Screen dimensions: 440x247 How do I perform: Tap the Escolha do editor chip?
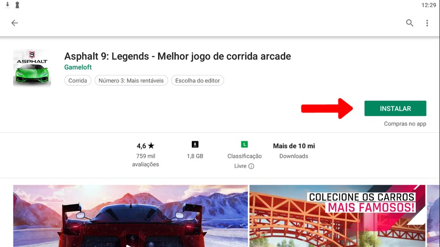pyautogui.click(x=198, y=80)
